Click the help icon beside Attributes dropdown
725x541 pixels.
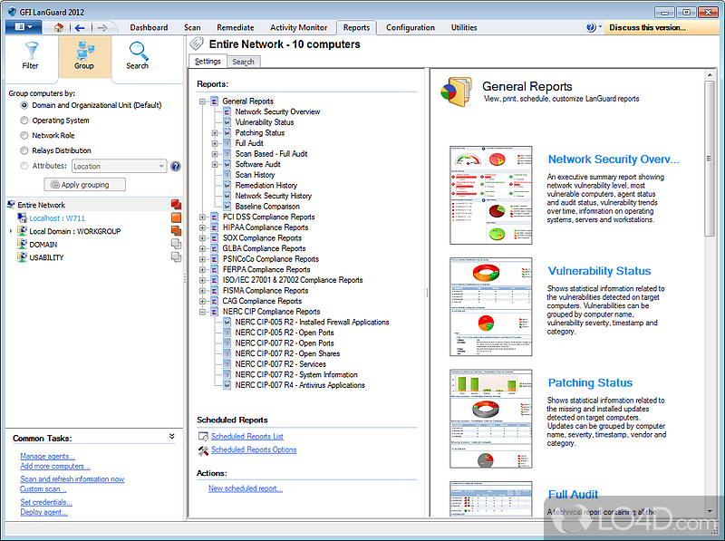pos(175,167)
